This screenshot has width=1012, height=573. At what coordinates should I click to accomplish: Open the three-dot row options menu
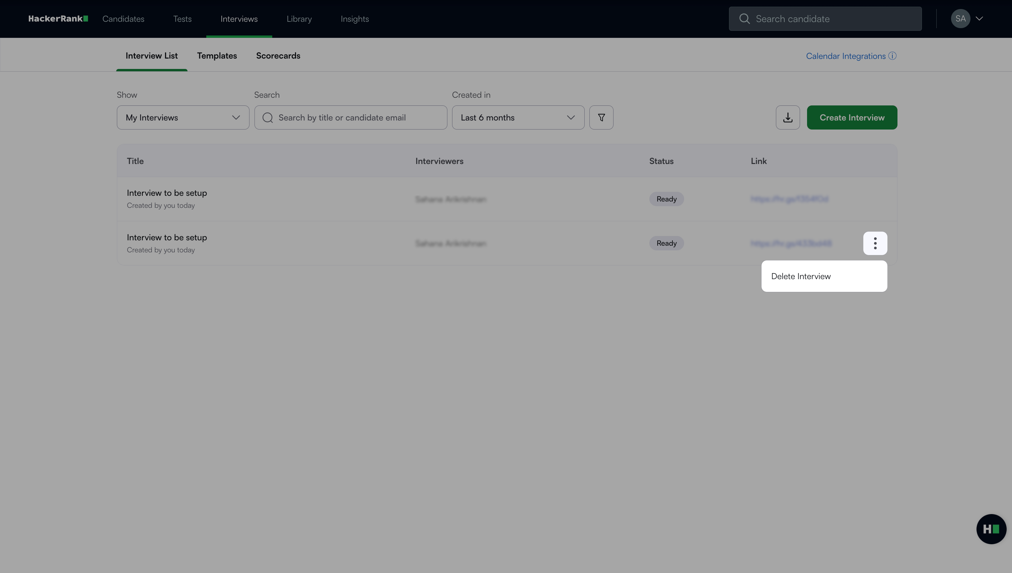click(875, 243)
